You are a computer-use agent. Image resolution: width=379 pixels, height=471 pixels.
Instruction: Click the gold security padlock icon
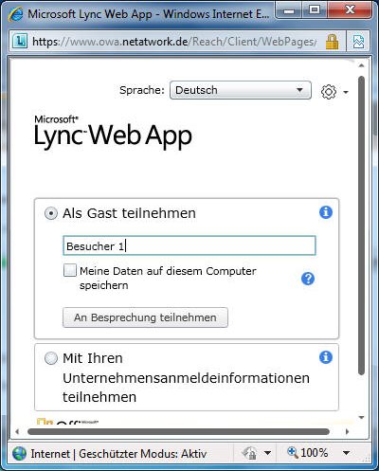[332, 42]
